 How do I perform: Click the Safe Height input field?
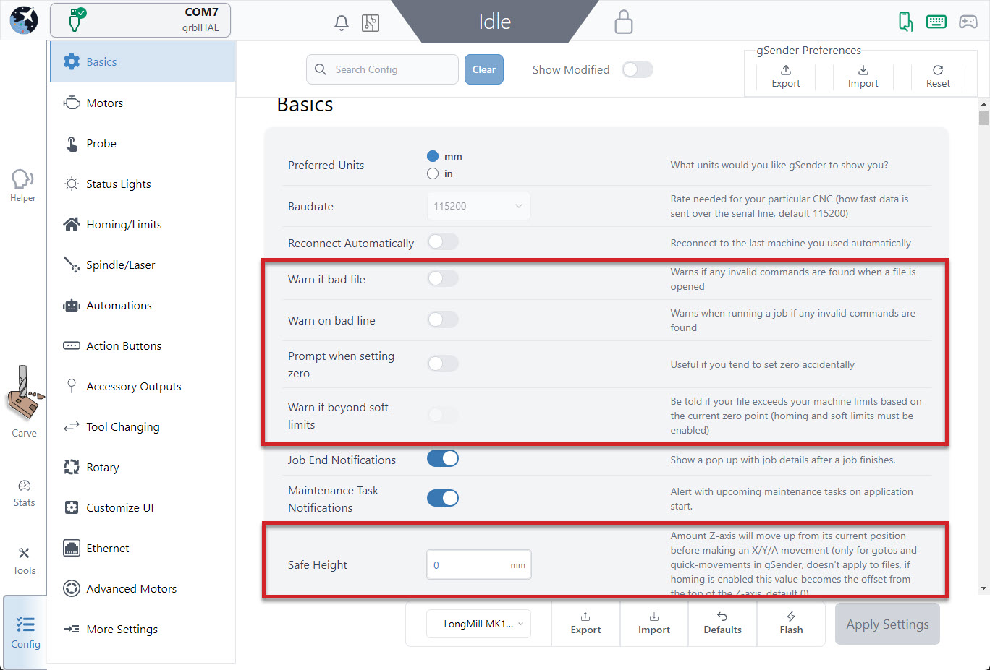479,564
